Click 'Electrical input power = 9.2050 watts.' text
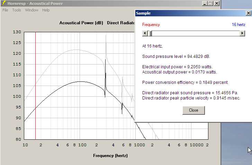 tap(177, 67)
